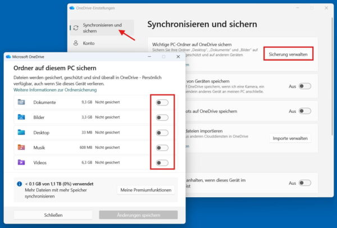Screen dimensions: 337x228
Task: Minimize the OneDrive-Einstellungen window
Action: pos(298,8)
